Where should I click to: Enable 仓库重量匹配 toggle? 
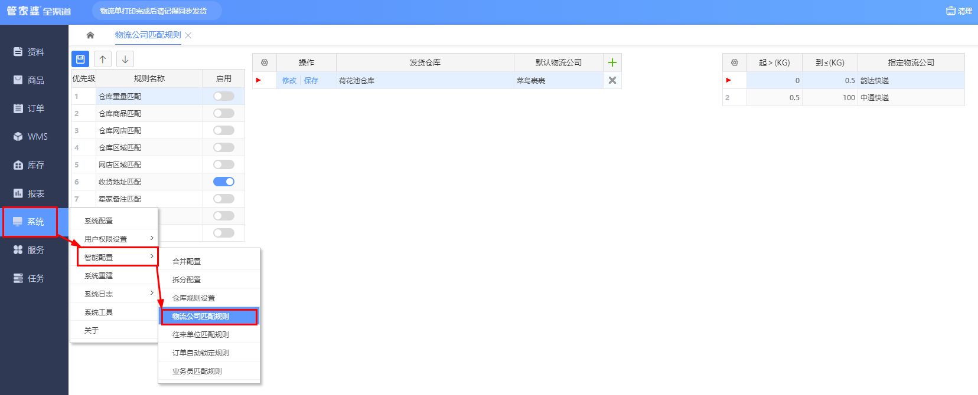click(224, 96)
